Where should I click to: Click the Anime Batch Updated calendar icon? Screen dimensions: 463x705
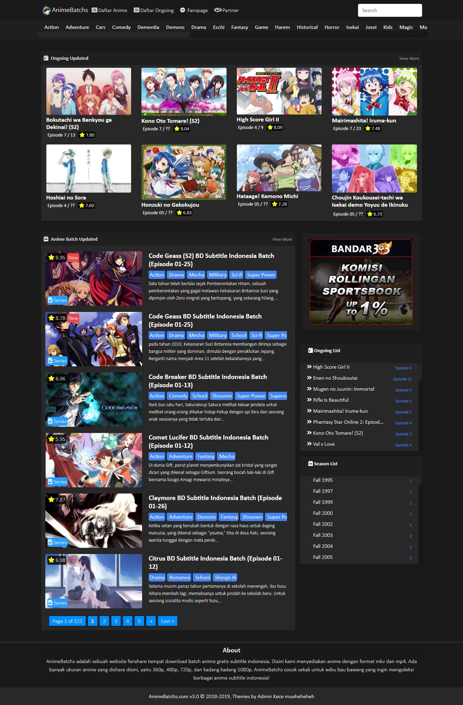tap(46, 239)
